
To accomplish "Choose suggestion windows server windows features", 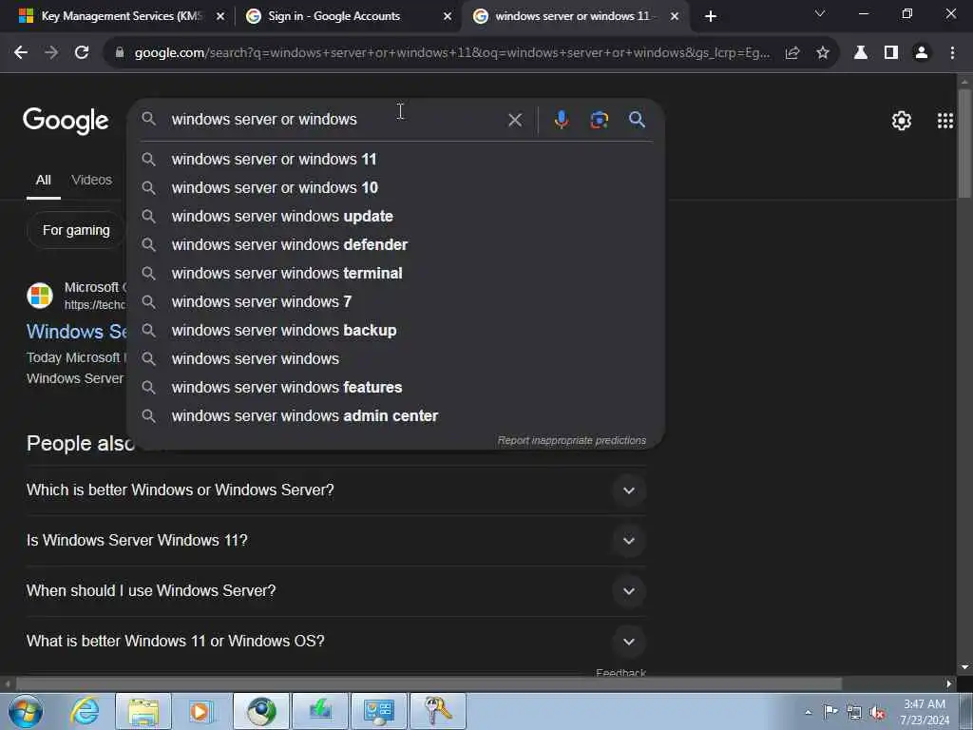I will pos(395,388).
